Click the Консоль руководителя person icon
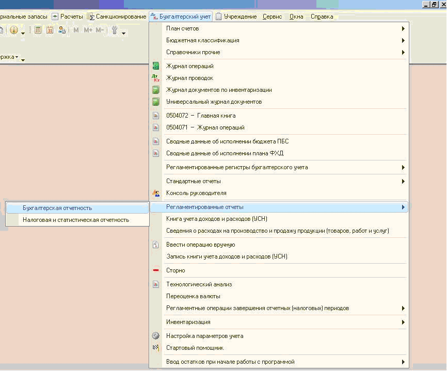Image resolution: width=447 pixels, height=372 pixels. [156, 193]
